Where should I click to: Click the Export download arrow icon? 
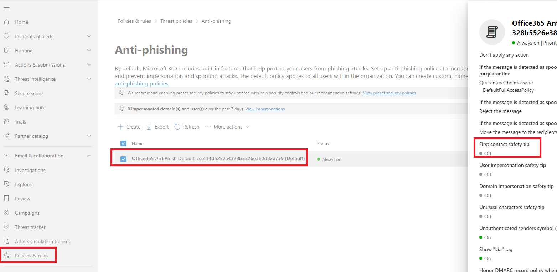(149, 127)
